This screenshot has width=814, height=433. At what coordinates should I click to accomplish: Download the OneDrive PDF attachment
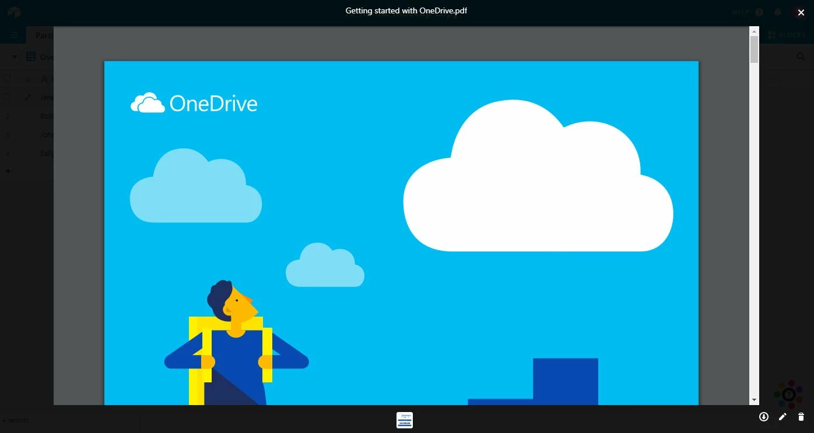point(763,417)
